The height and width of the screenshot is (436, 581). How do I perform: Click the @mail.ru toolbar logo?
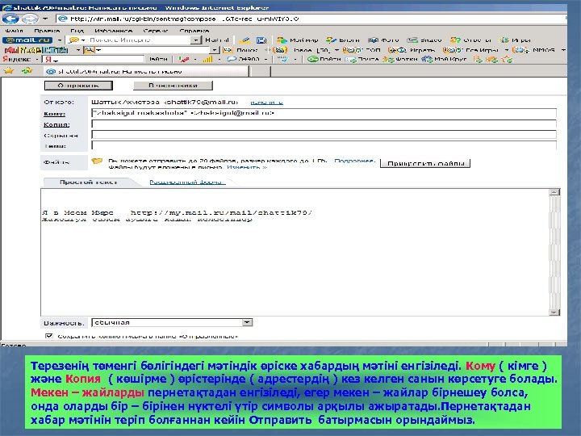tap(27, 40)
